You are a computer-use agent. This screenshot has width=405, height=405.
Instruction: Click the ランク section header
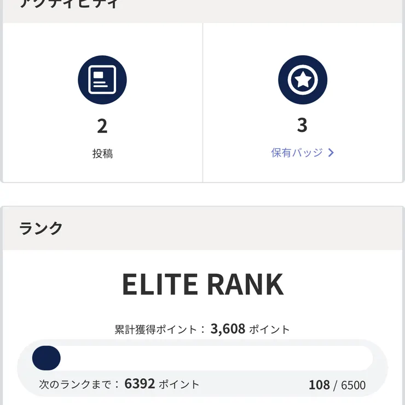(x=41, y=228)
